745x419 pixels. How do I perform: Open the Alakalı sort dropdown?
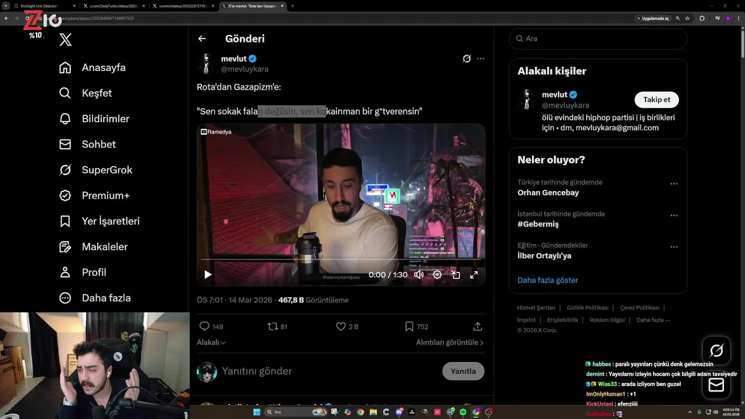[x=211, y=343]
